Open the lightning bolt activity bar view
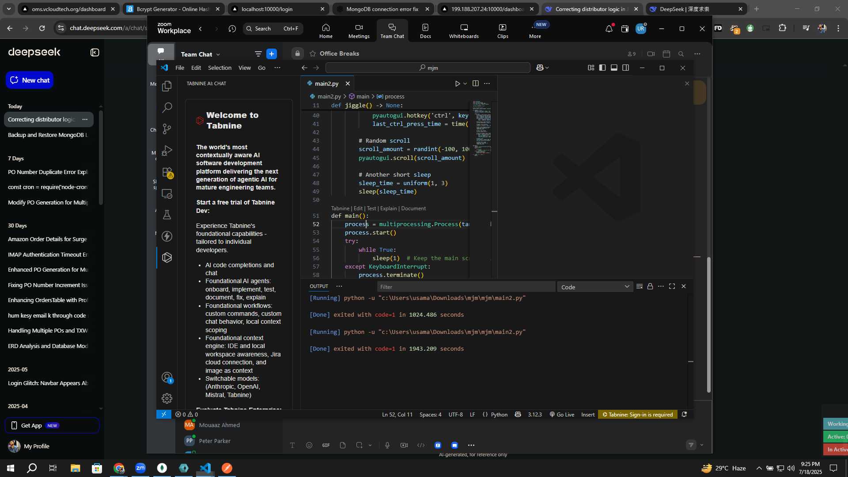Screen dimensions: 848x477 (x=167, y=236)
